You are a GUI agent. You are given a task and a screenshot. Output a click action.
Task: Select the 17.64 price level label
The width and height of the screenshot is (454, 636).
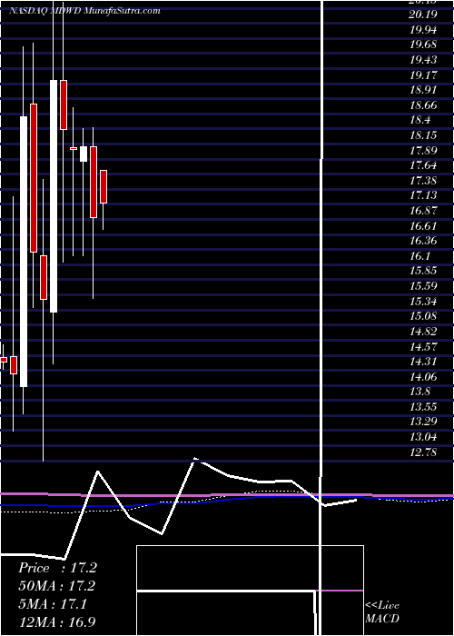(424, 165)
